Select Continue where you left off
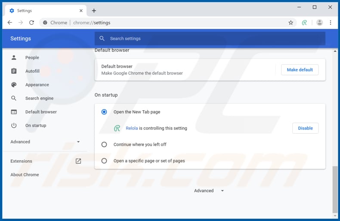 (x=104, y=144)
